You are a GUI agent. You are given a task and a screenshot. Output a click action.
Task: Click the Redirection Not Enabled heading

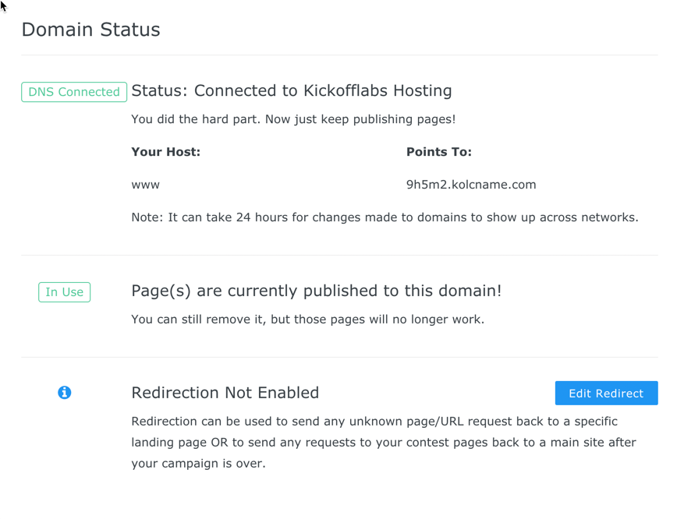click(225, 393)
